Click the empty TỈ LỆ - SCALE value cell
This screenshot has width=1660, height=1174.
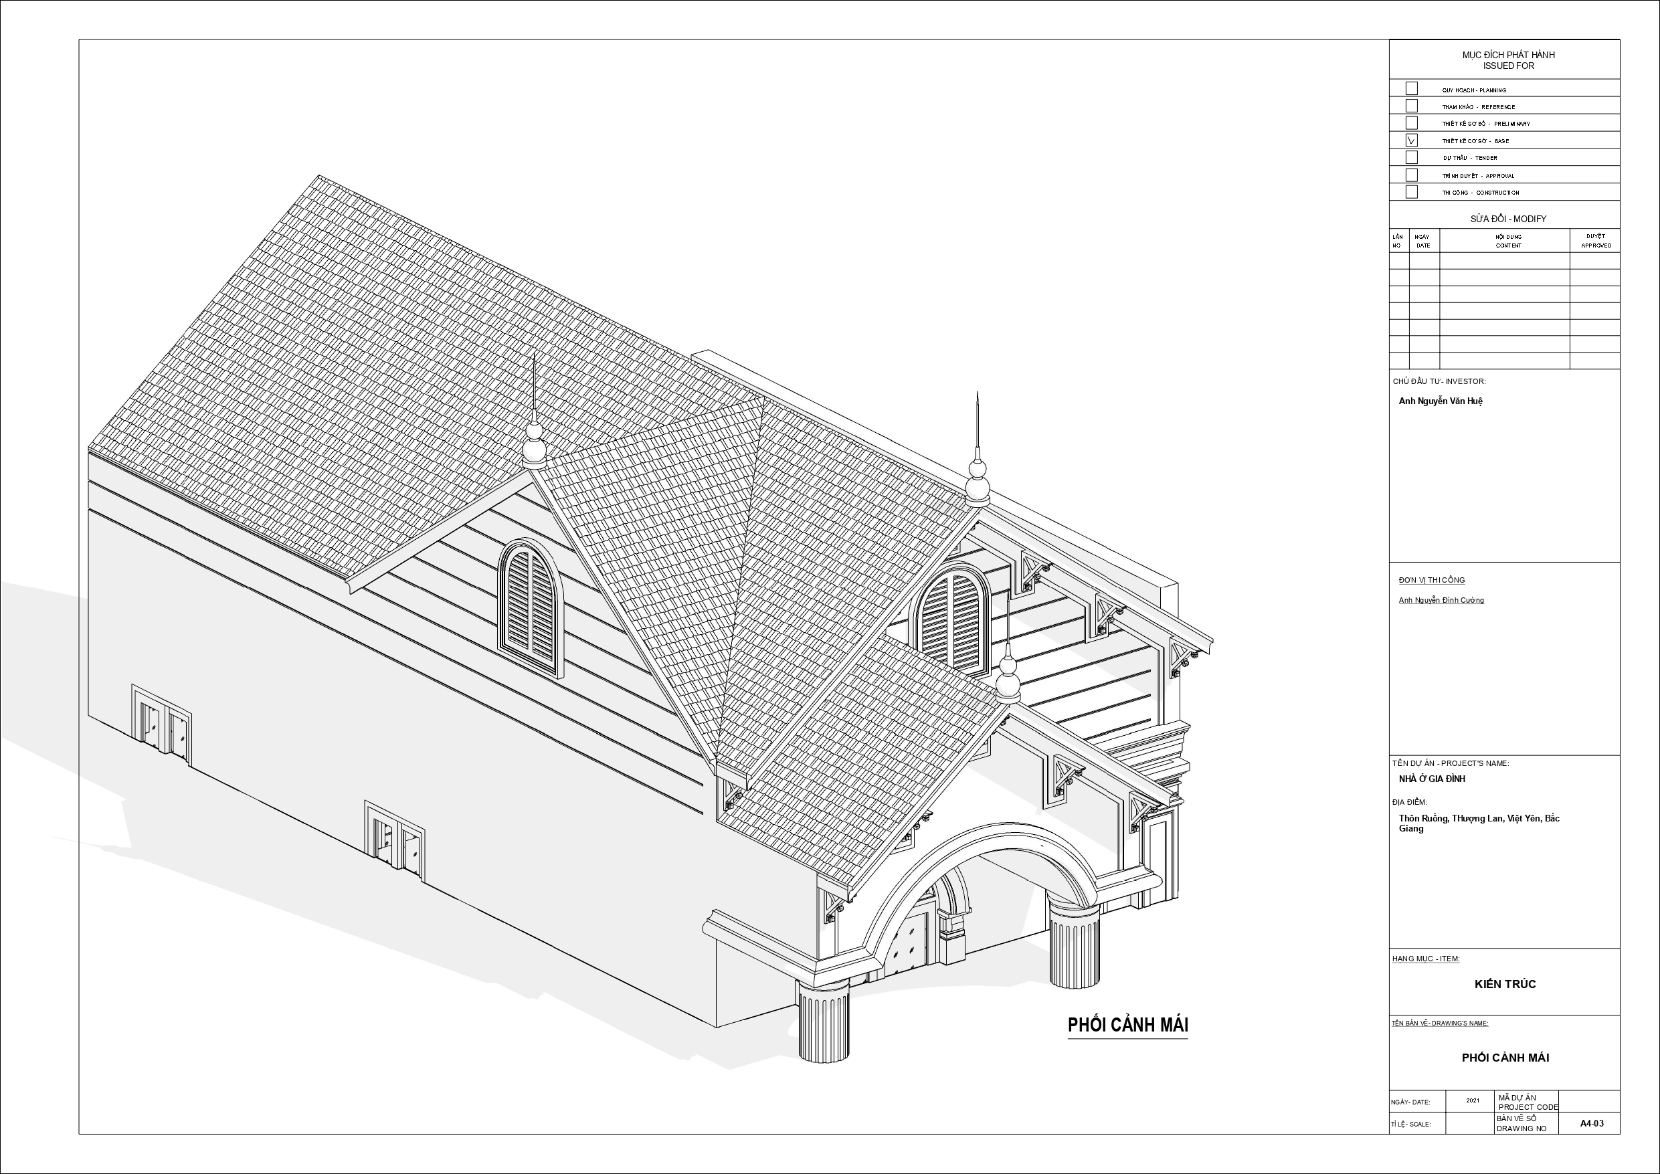click(1470, 1124)
